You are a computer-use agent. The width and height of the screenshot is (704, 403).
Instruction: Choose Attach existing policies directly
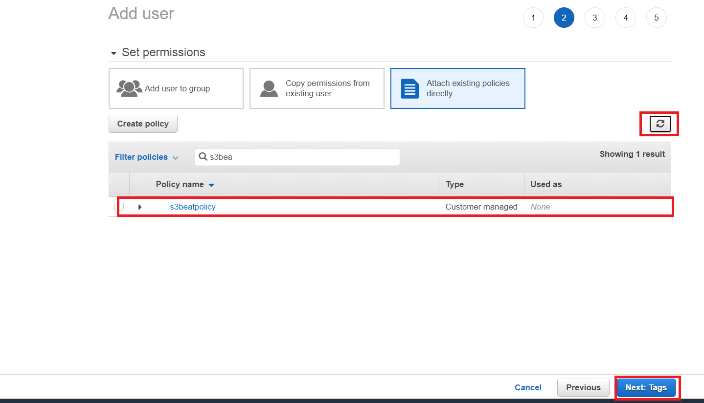point(458,88)
